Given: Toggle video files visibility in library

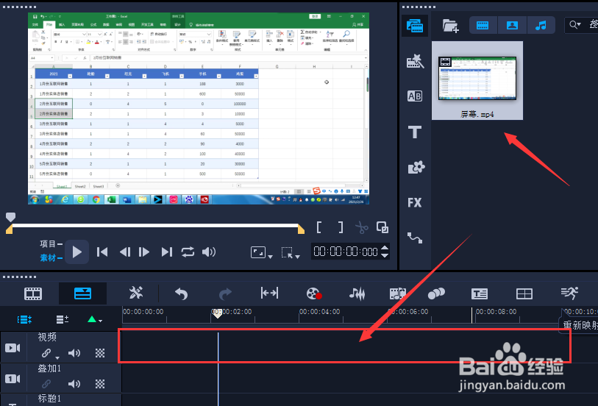Looking at the screenshot, I should pyautogui.click(x=483, y=26).
